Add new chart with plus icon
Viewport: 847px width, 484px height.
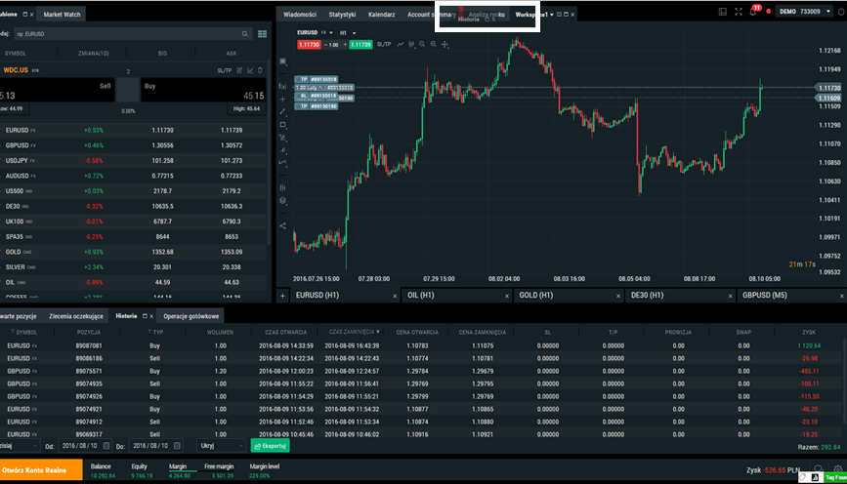point(283,295)
